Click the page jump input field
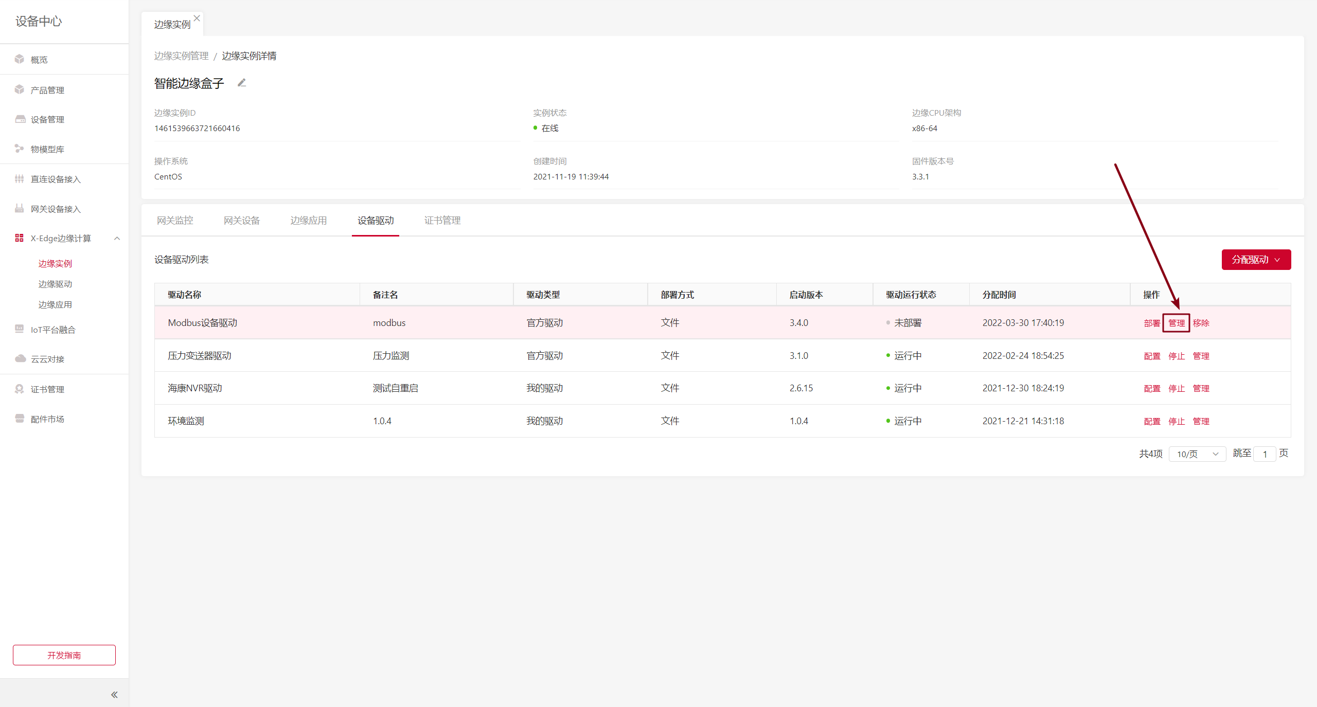The image size is (1317, 707). [1265, 454]
